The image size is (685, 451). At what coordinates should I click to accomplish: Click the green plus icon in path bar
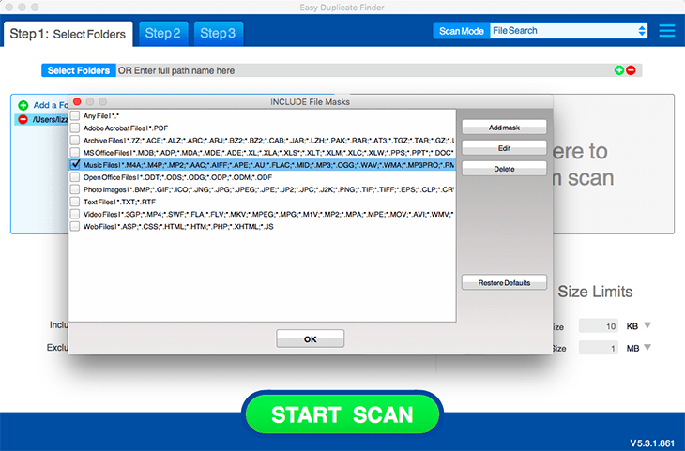pyautogui.click(x=619, y=70)
